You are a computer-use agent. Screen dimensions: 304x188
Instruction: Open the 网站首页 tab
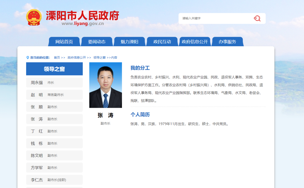(64, 41)
